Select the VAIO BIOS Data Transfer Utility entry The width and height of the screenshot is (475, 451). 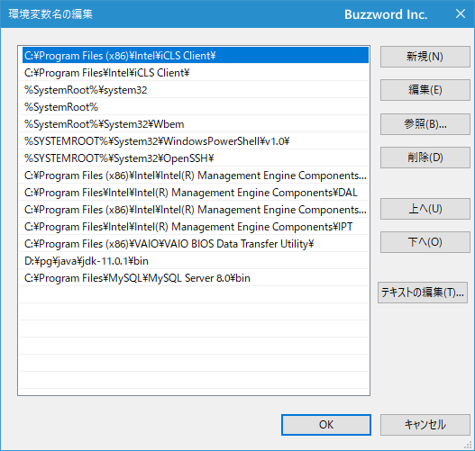tap(194, 244)
